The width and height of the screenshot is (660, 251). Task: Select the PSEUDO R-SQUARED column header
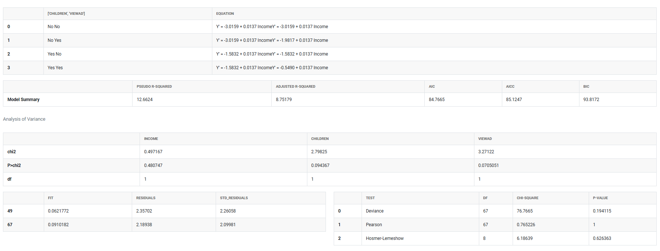[x=154, y=87]
